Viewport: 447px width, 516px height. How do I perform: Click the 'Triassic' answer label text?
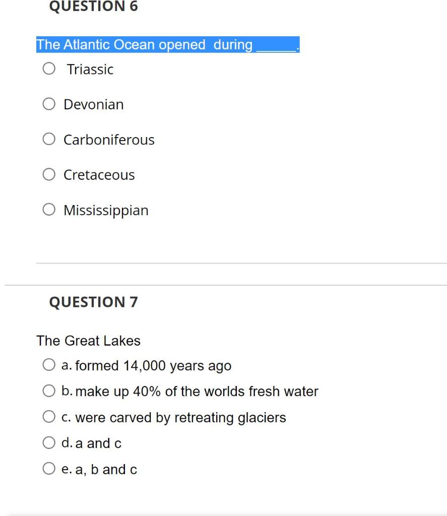[90, 69]
